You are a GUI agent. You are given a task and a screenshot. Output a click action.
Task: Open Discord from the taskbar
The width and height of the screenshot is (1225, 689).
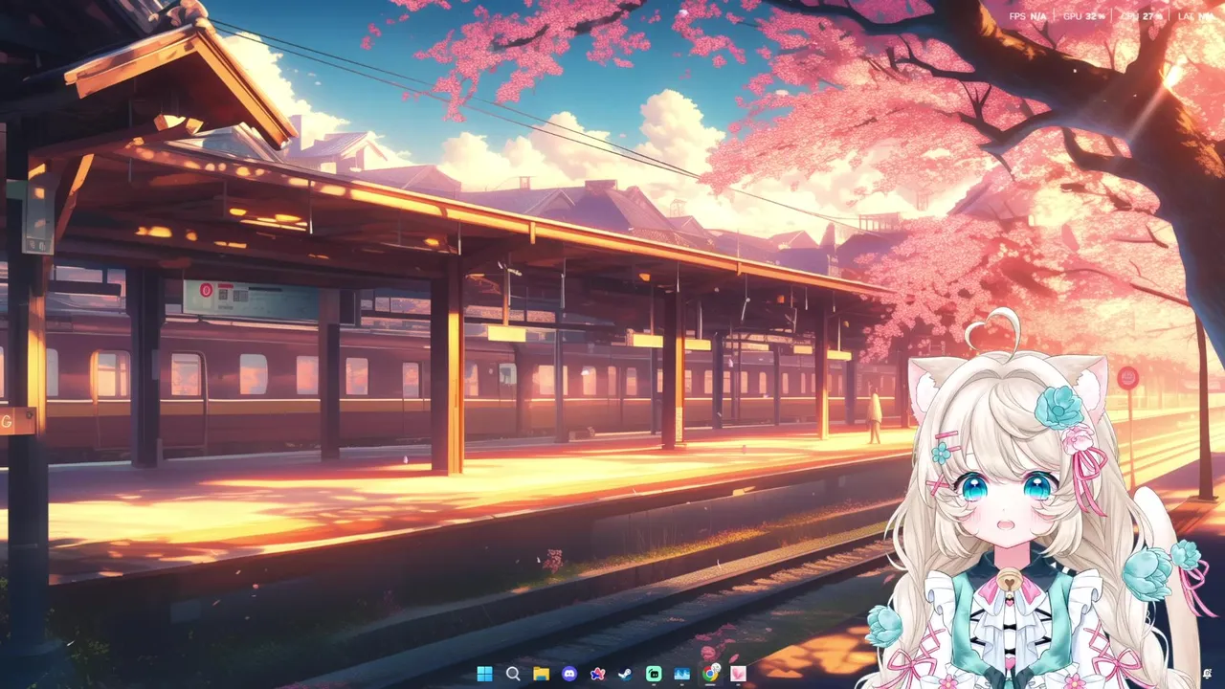click(x=569, y=674)
